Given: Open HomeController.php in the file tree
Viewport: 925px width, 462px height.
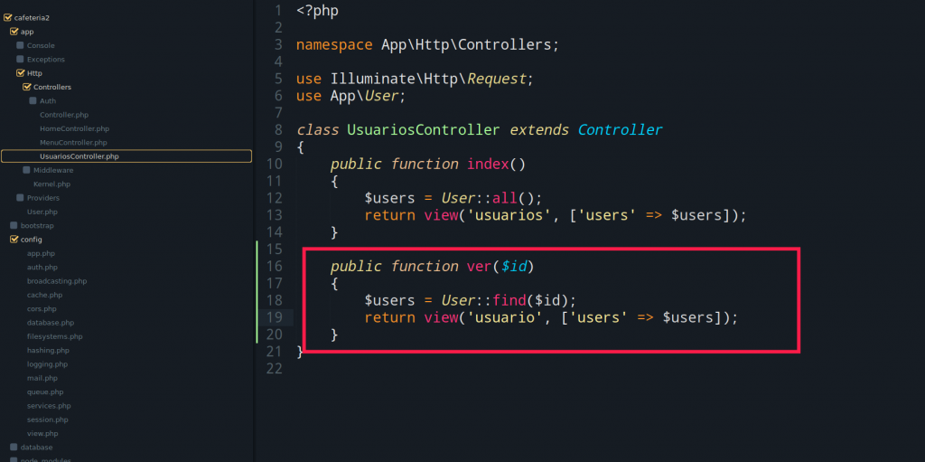Looking at the screenshot, I should [74, 128].
